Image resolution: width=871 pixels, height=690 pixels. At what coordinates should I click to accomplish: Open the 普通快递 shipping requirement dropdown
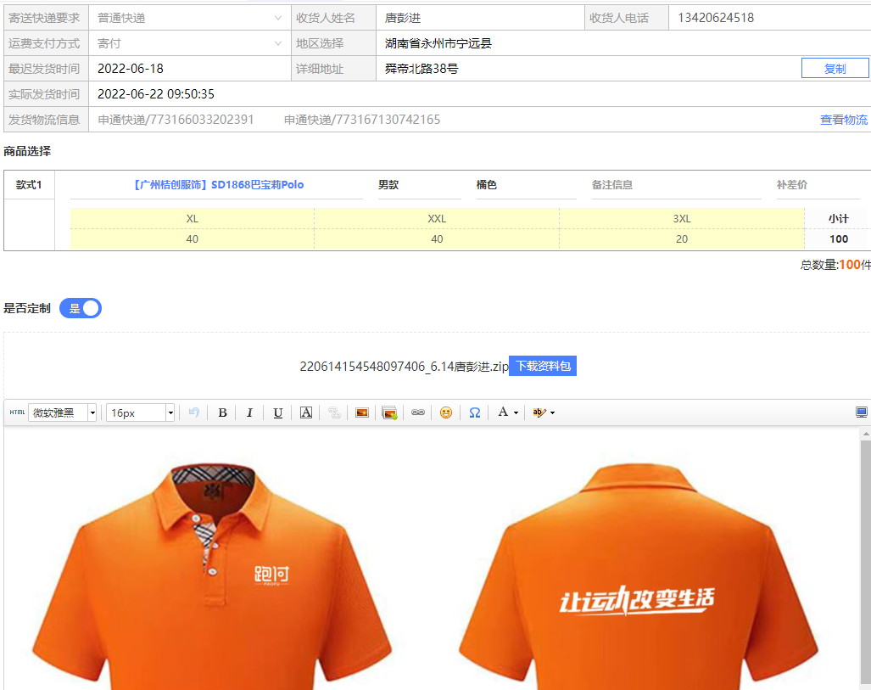point(189,18)
